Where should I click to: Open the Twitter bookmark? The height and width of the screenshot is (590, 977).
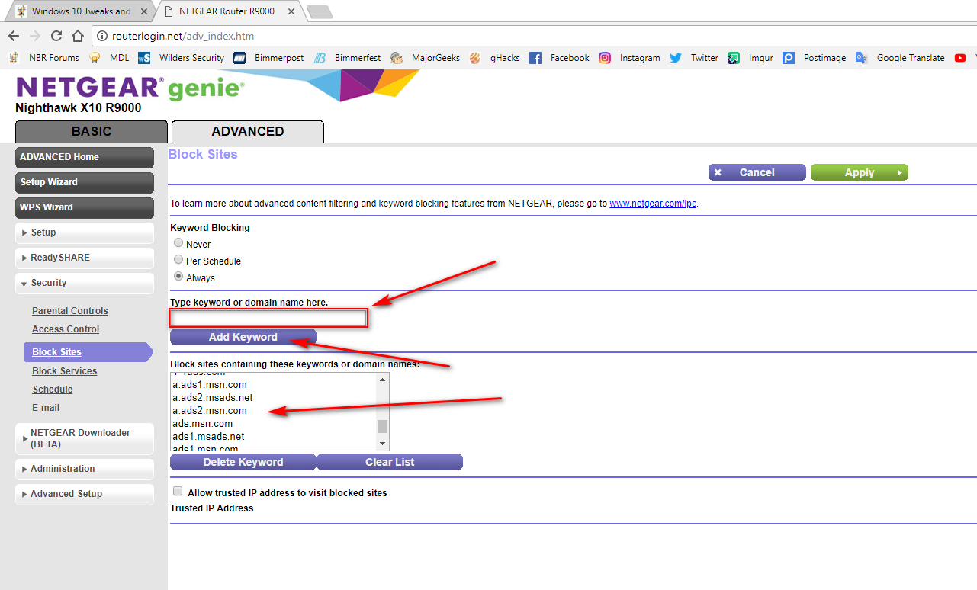(694, 58)
